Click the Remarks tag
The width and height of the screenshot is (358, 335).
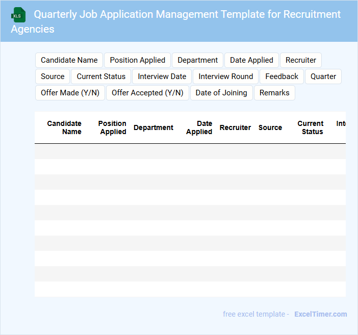[x=274, y=93]
